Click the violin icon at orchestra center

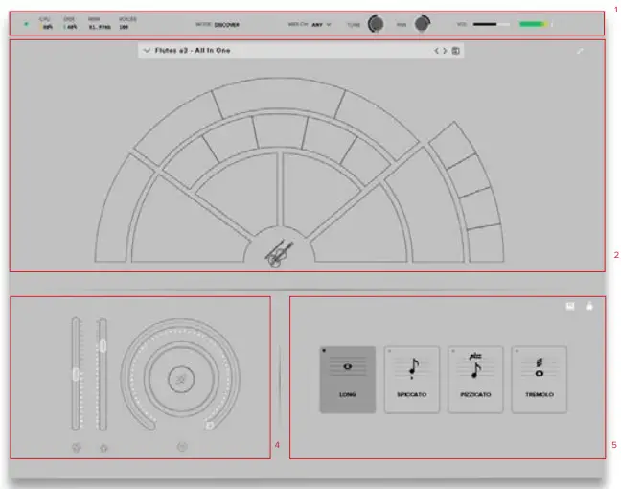[x=279, y=253]
